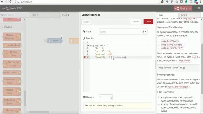Click the canvas horizontal scrollbar
This screenshot has width=203, height=114.
click(39, 112)
